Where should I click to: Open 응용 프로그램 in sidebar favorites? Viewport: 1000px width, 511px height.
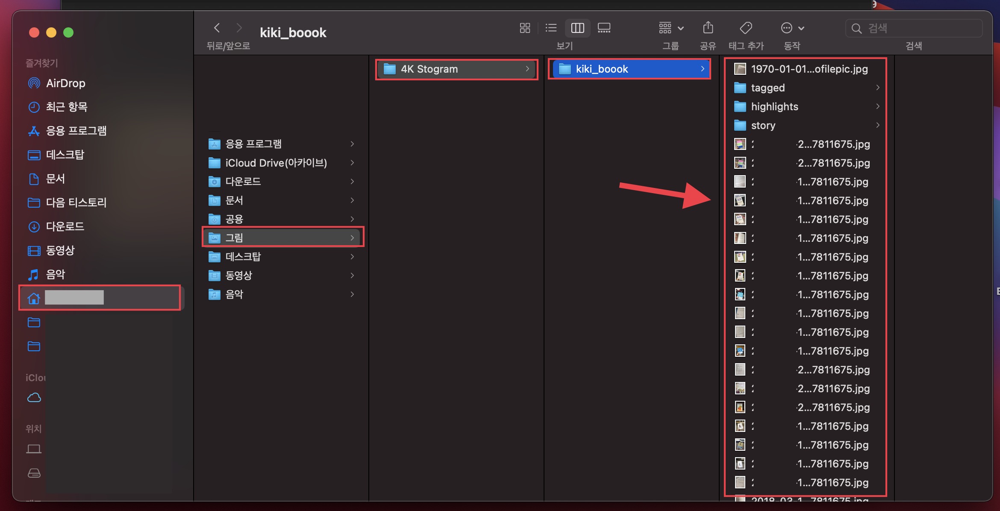[x=76, y=131]
